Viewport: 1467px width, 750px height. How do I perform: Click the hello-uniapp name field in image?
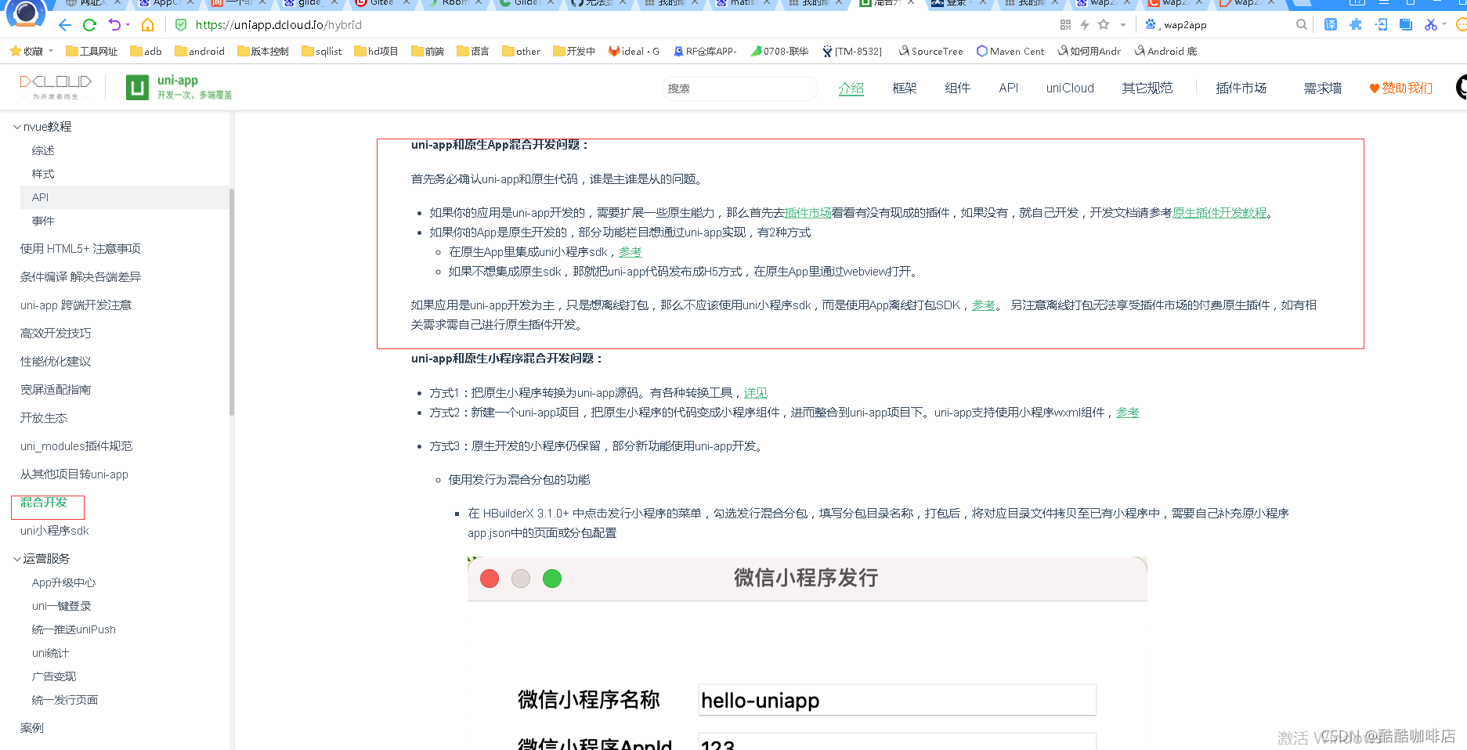pyautogui.click(x=898, y=700)
